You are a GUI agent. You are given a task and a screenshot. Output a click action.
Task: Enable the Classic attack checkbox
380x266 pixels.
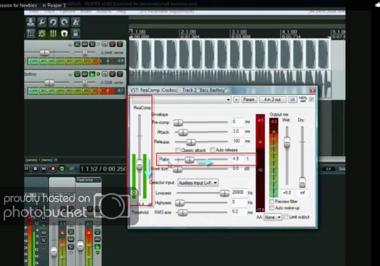178,150
